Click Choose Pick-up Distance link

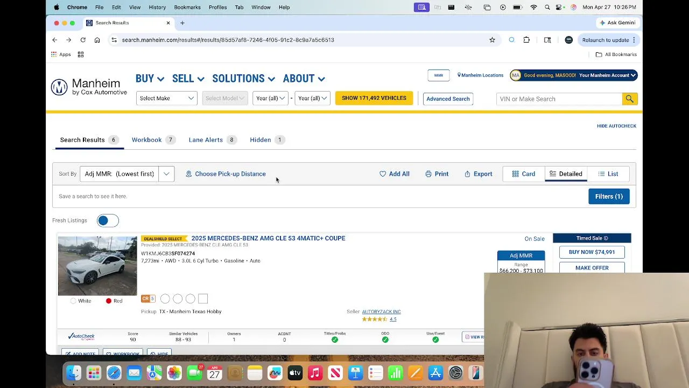[x=226, y=174]
